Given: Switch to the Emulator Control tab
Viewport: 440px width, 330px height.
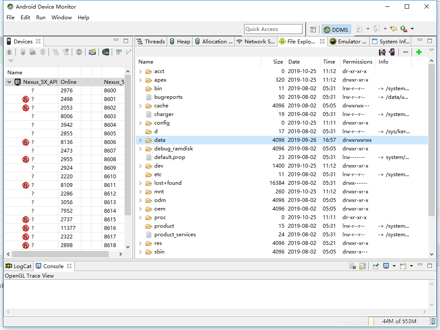Looking at the screenshot, I should [348, 42].
